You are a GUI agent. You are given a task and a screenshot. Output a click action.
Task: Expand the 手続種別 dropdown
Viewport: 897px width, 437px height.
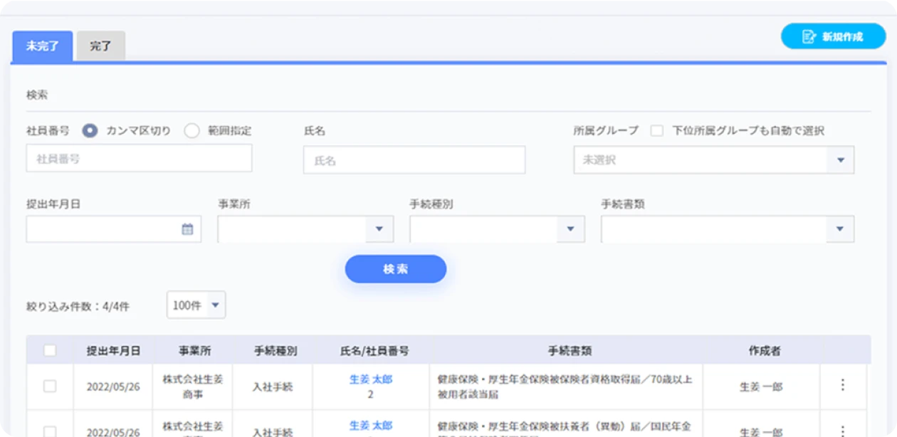coord(570,229)
